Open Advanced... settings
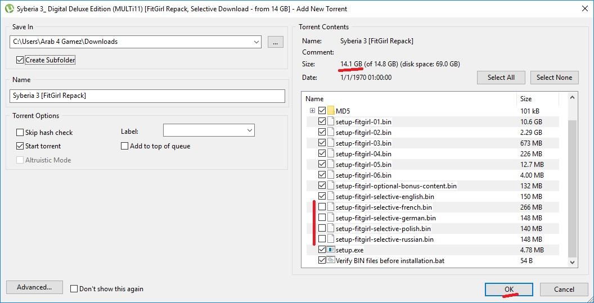The width and height of the screenshot is (594, 303). (34, 287)
